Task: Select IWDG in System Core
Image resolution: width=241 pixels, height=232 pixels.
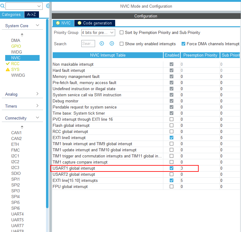Action: pos(16,52)
